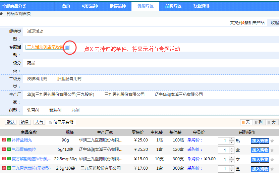Open 三九胃泰颗粒(无糖型) product link
The width and height of the screenshot is (279, 176).
(x=31, y=168)
